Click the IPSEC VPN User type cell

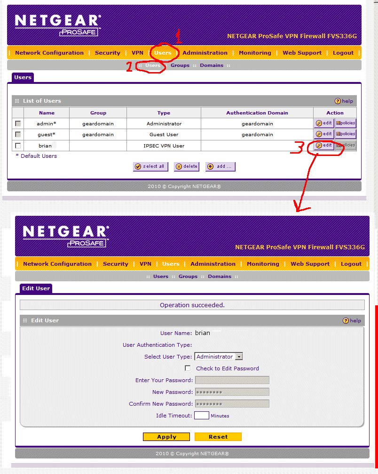point(164,146)
